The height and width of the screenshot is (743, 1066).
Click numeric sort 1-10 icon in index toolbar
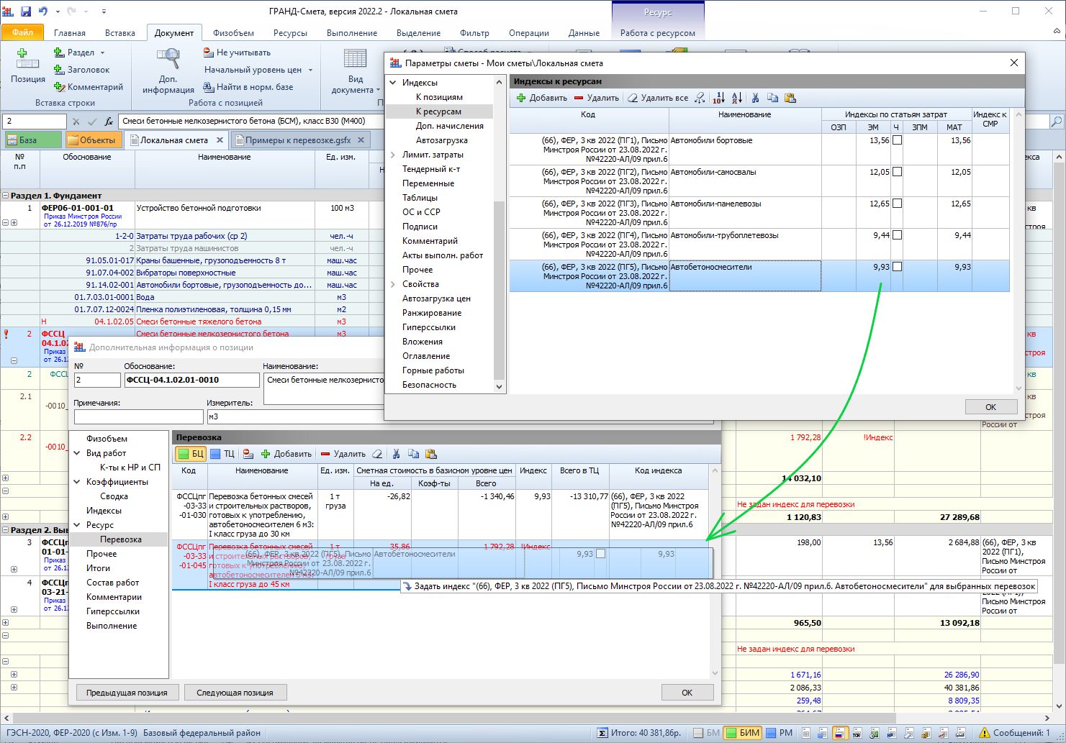click(x=719, y=98)
